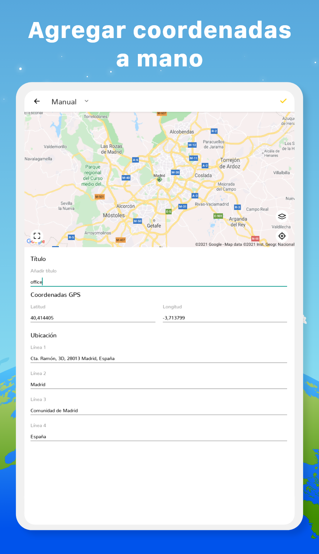
Task: Click the M-40 road badge
Action: (126, 178)
